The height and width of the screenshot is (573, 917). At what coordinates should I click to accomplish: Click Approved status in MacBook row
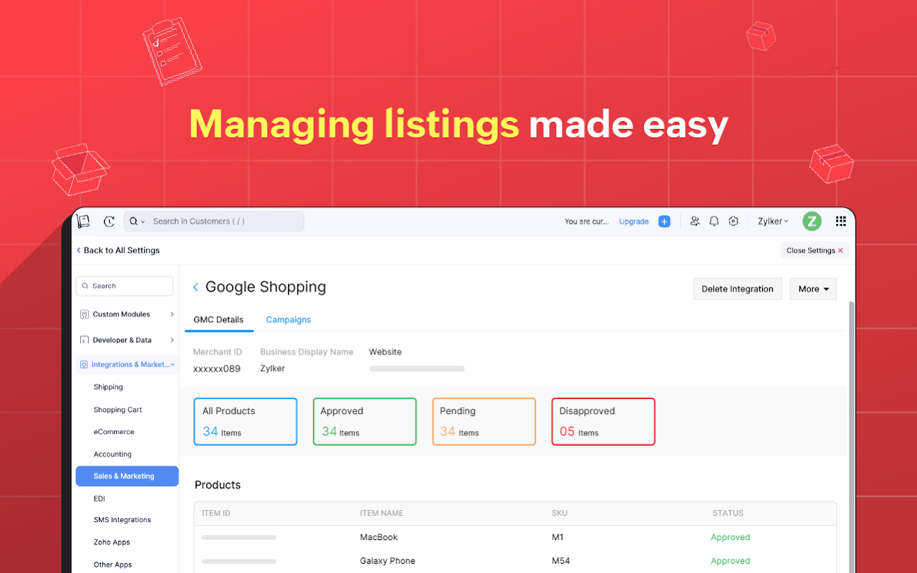click(730, 537)
